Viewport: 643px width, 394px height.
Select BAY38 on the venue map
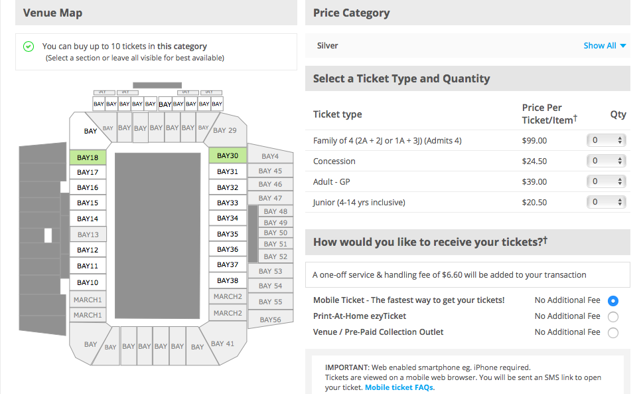[228, 281]
